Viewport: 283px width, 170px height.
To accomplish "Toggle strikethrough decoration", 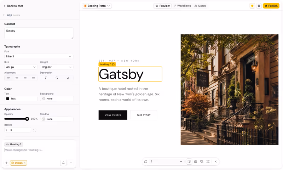I will pos(57,78).
